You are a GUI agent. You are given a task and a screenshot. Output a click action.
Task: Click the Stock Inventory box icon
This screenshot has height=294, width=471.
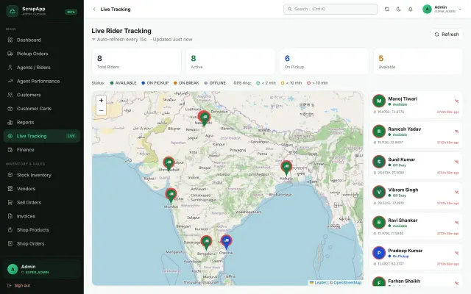pyautogui.click(x=10, y=175)
